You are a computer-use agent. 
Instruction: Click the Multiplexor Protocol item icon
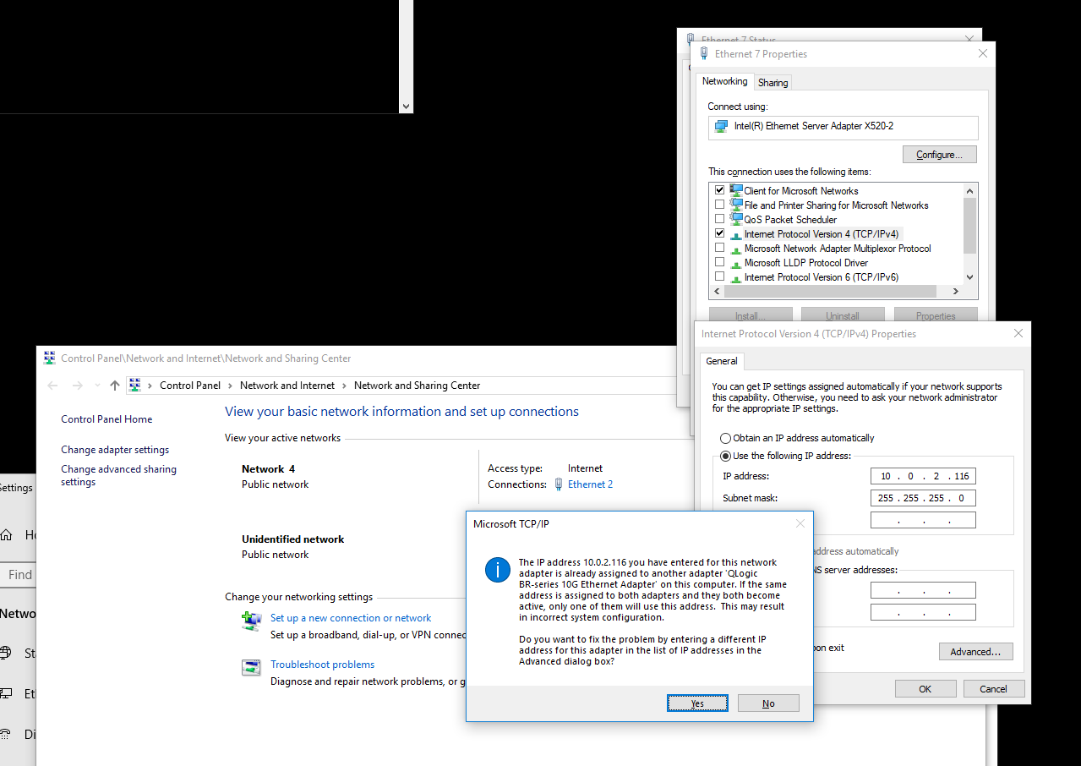pyautogui.click(x=736, y=249)
